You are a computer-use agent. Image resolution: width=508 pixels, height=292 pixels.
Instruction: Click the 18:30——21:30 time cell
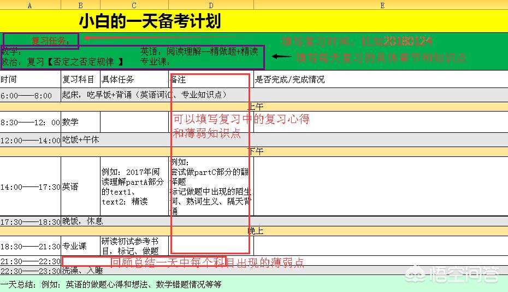pyautogui.click(x=31, y=246)
